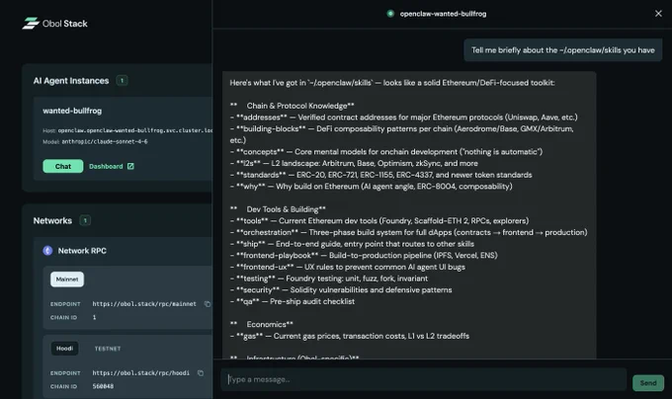Screen dimensions: 672x399
Task: Click the openclaw-wanted-bullfrog chat title
Action: [443, 14]
